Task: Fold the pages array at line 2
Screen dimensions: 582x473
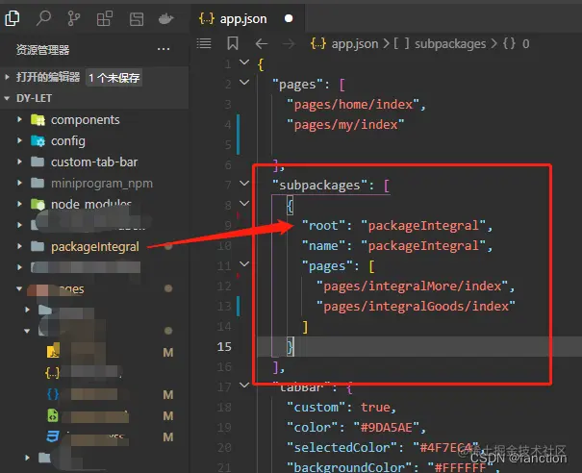Action: tap(244, 83)
